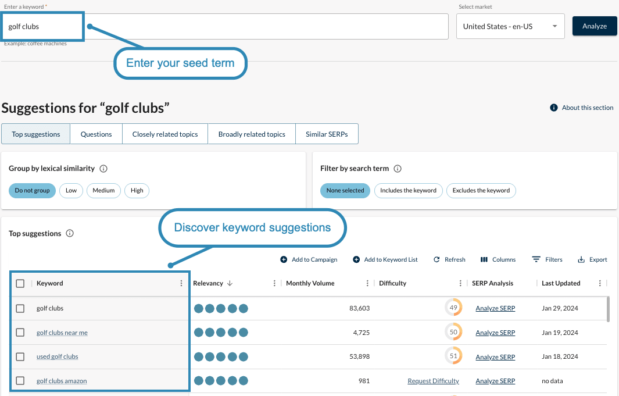619x396 pixels.
Task: Click the info icon beside 'Group by lexical similarity'
Action: (103, 169)
